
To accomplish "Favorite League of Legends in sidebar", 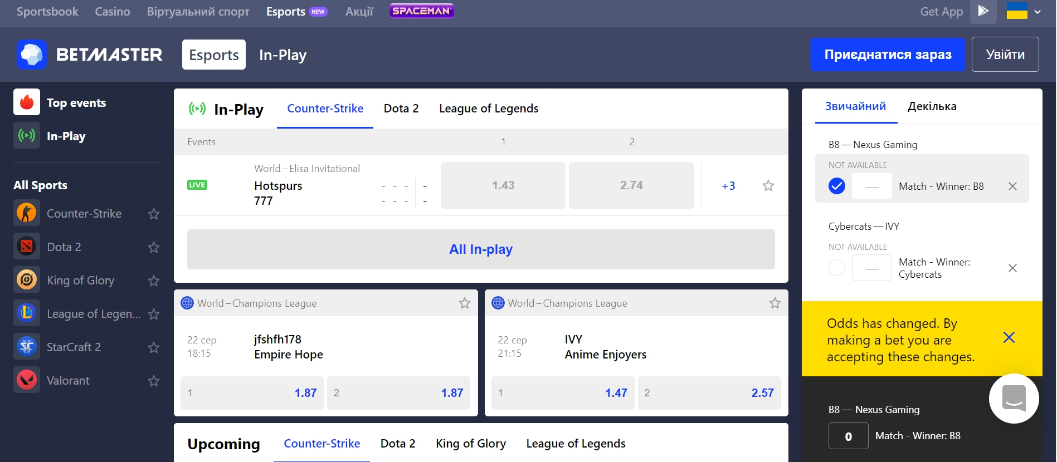I will click(154, 314).
